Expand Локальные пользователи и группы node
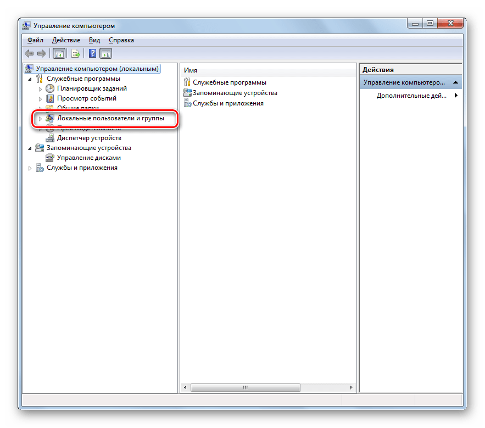This screenshot has height=428, width=485. click(x=40, y=119)
